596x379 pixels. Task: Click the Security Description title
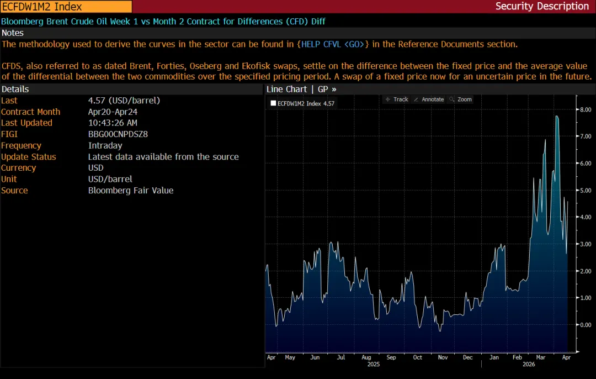(x=542, y=6)
